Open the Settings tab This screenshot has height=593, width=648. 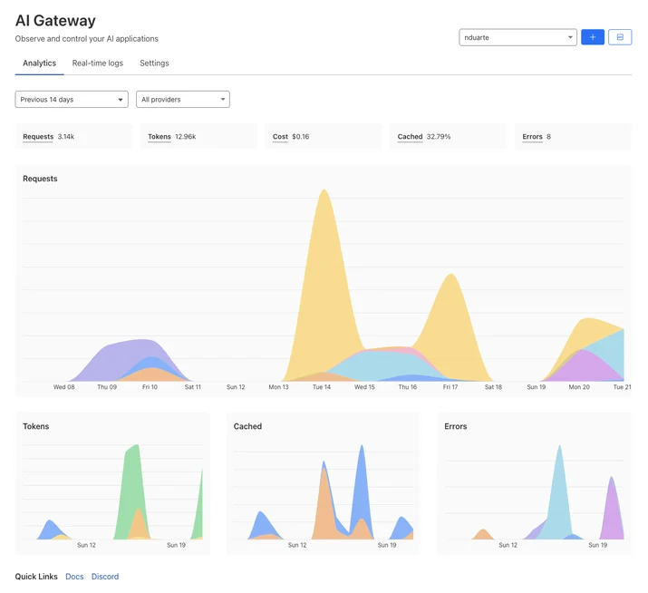coord(154,63)
